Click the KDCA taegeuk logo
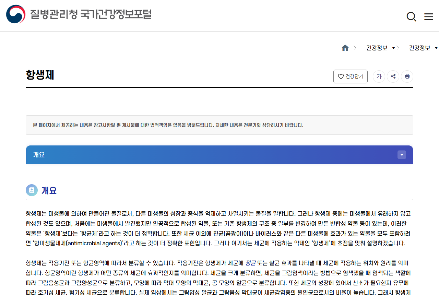The width and height of the screenshot is (439, 295). tap(16, 14)
